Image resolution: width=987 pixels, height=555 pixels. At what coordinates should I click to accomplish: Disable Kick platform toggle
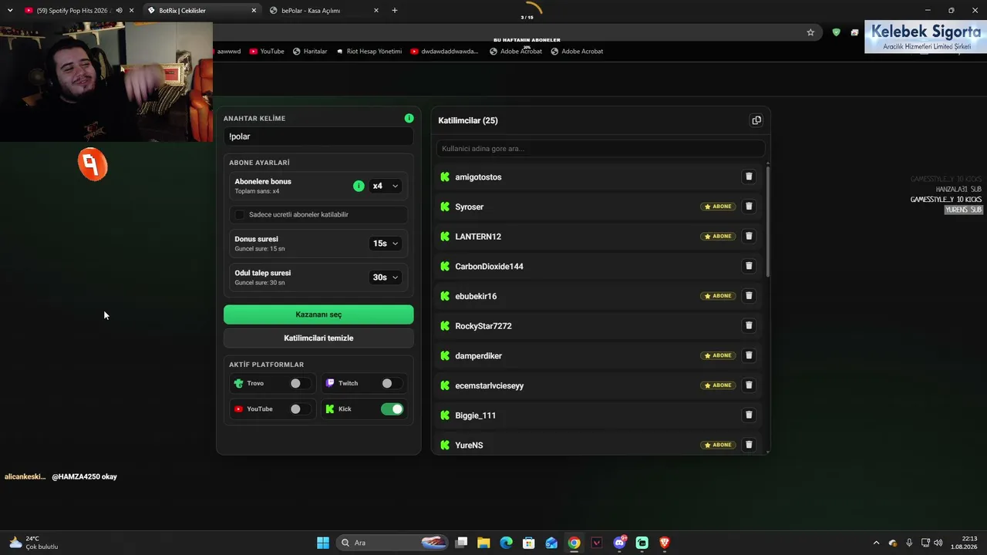pos(392,409)
